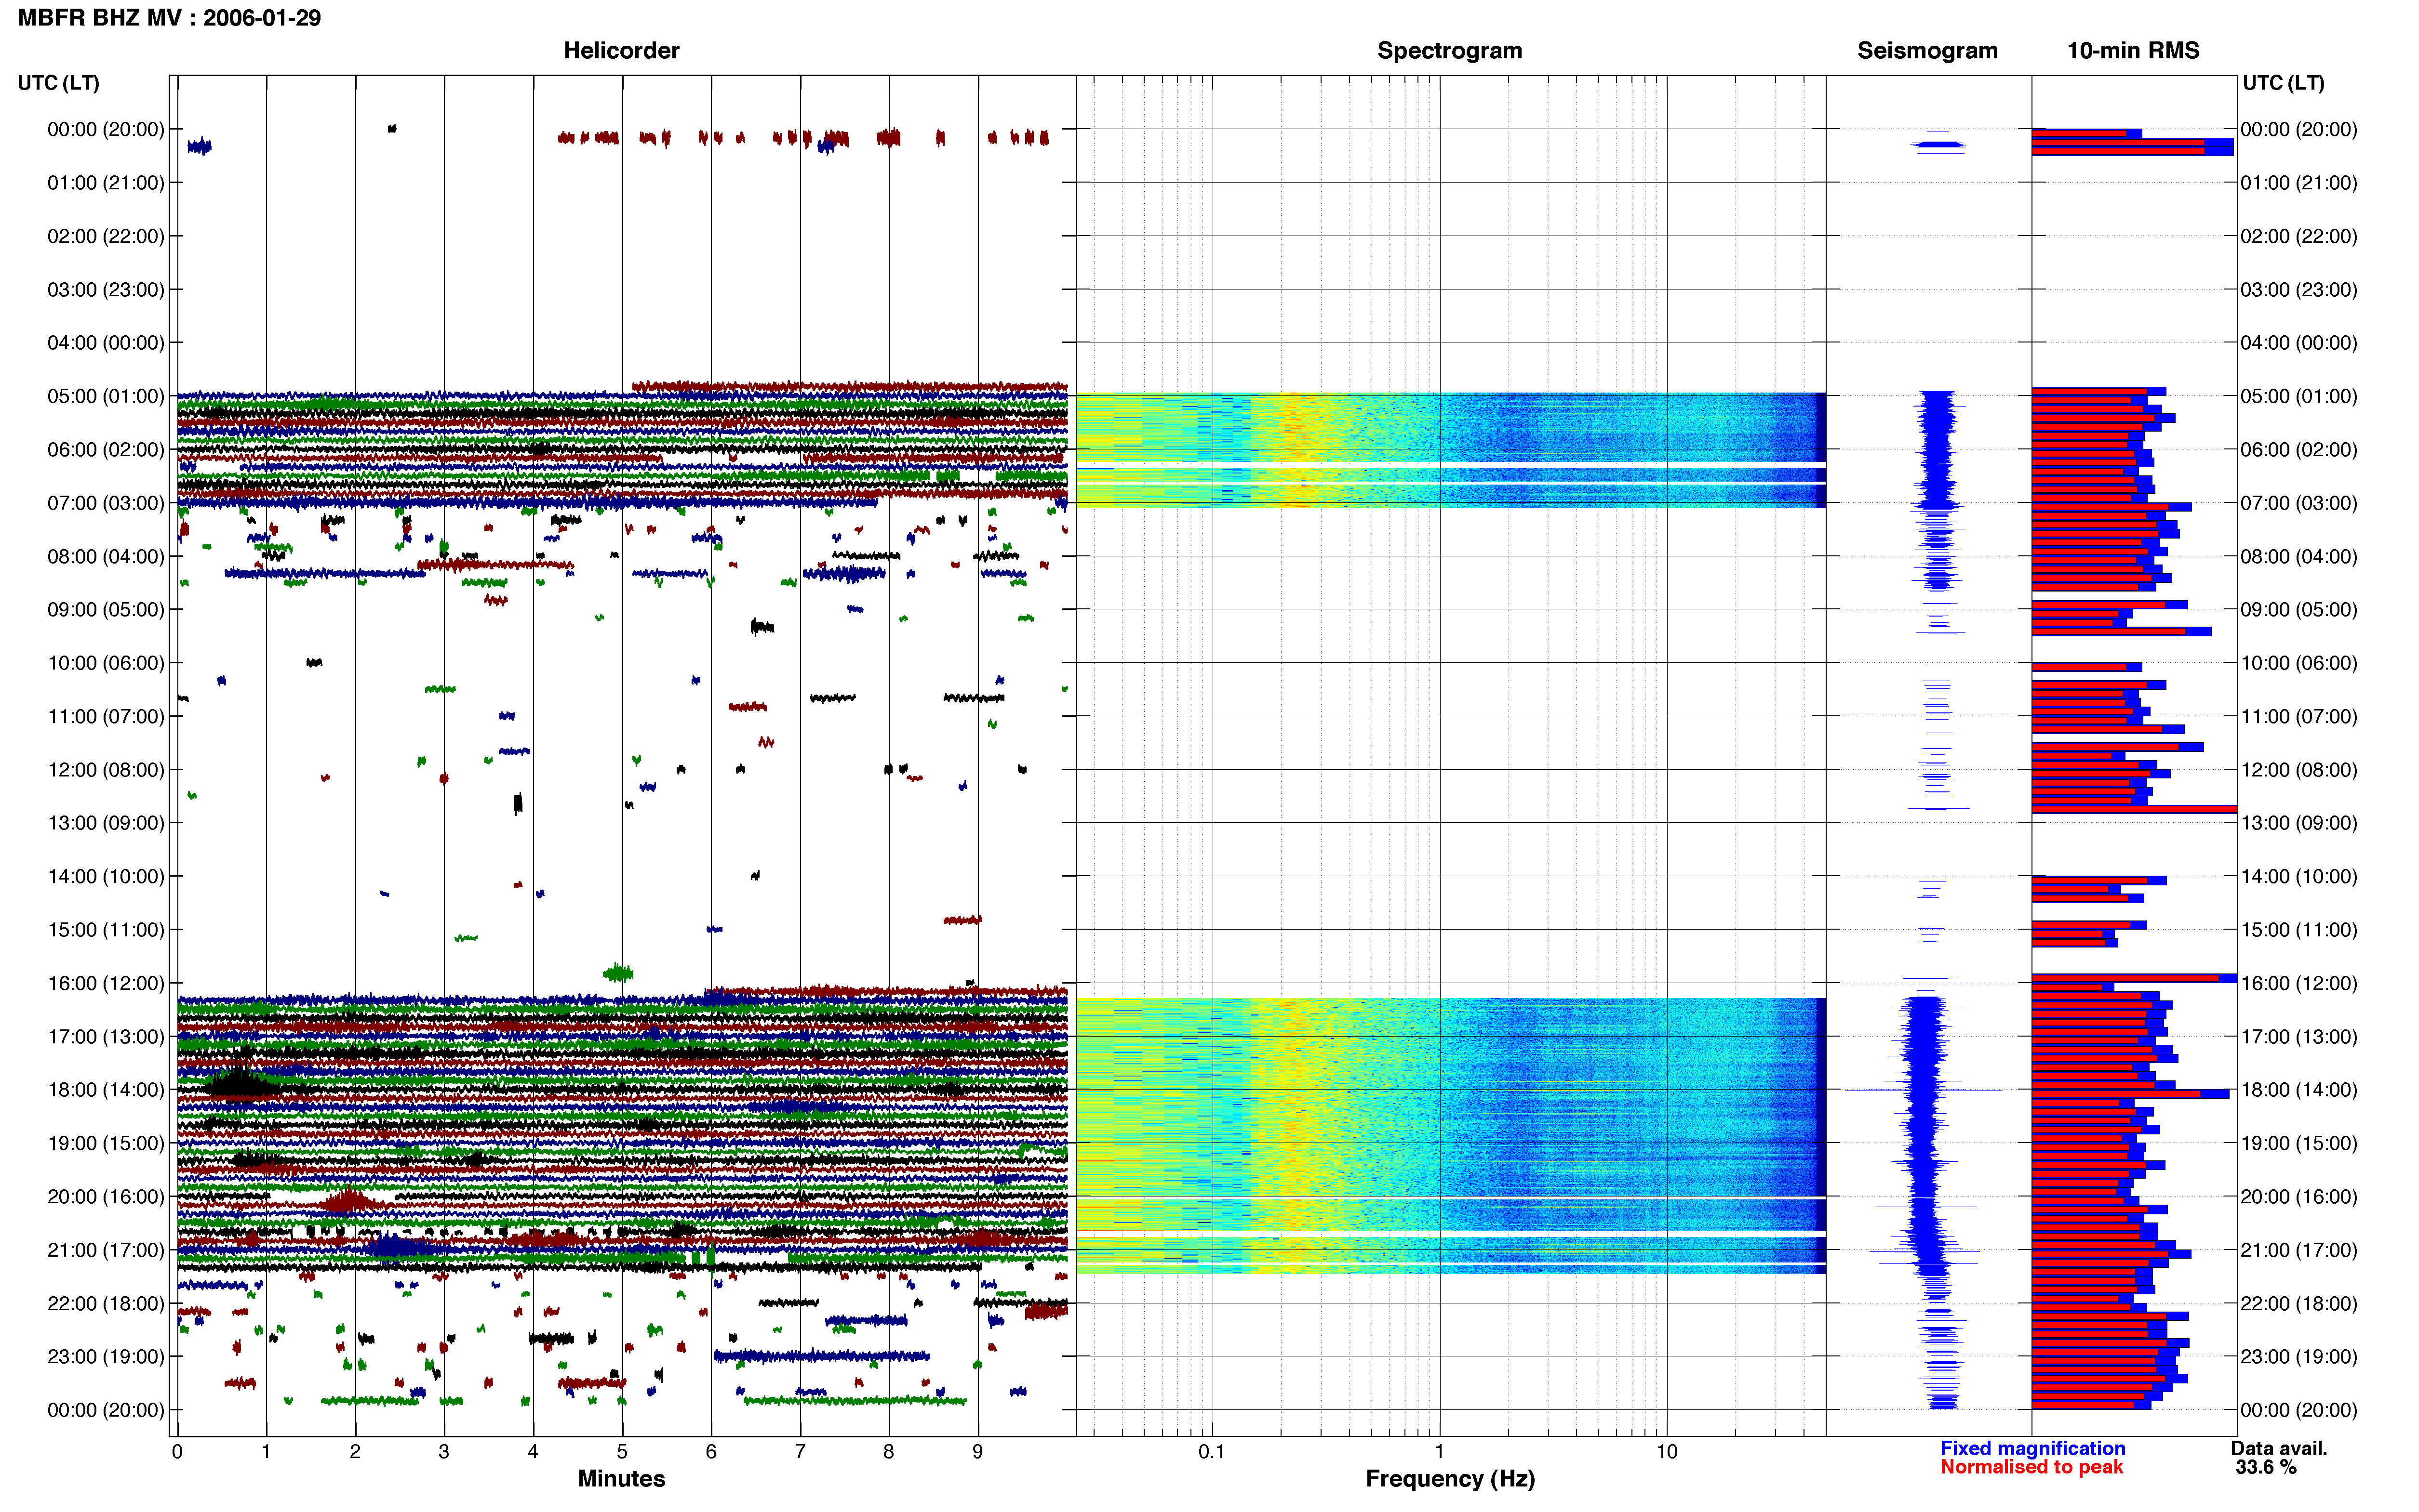Viewport: 2419px width, 1512px height.
Task: Click the 'Frequency (Hz)' axis title
Action: (1450, 1478)
